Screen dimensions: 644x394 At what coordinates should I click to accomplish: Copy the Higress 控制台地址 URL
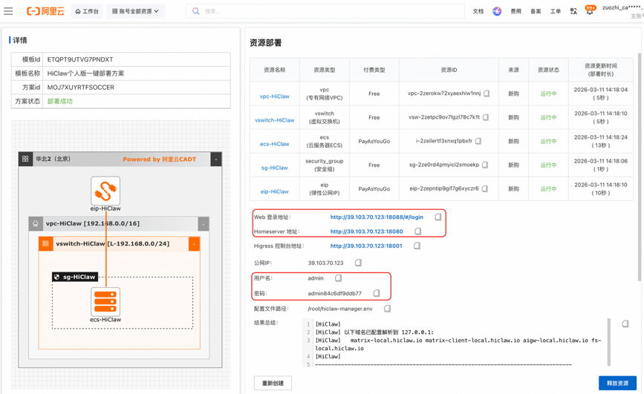[417, 246]
